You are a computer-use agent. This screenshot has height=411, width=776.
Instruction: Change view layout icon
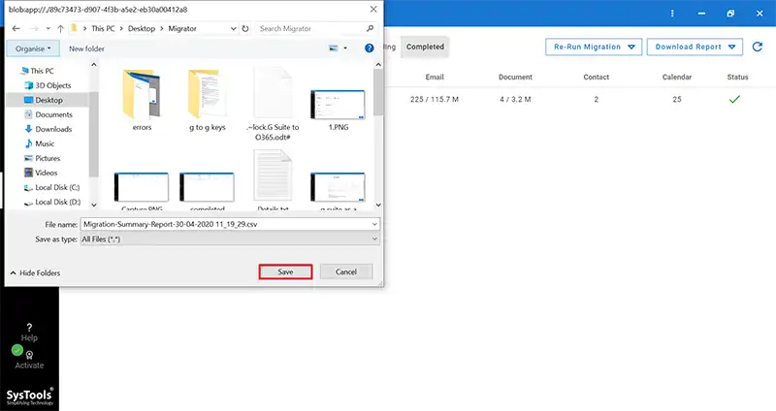pyautogui.click(x=334, y=47)
